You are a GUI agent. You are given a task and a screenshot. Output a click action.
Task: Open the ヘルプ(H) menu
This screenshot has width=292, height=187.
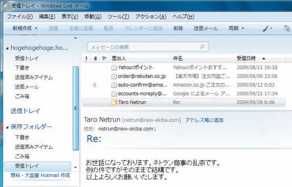(183, 17)
